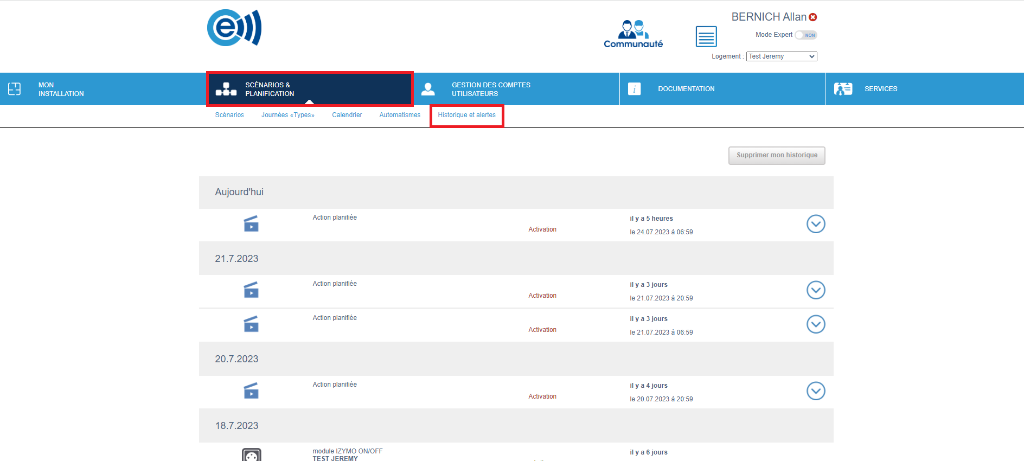Click Activation label in 24.07.2023 06:59 row
The height and width of the screenshot is (461, 1024).
click(542, 229)
